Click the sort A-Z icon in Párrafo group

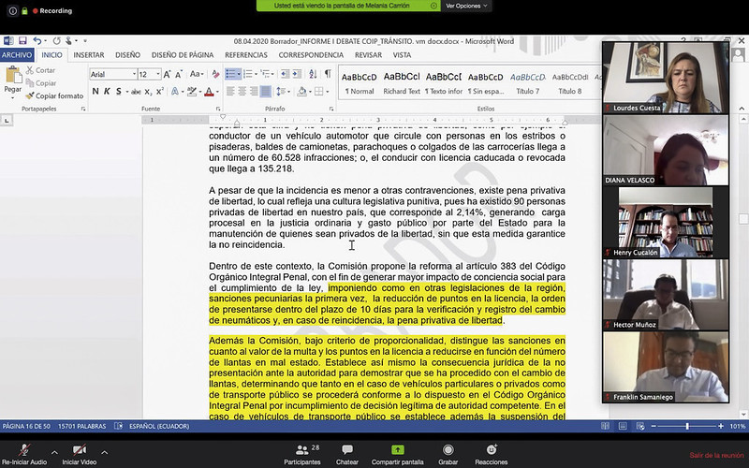pos(313,74)
